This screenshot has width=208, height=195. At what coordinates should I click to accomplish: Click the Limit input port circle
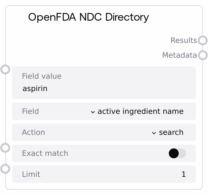click(5, 169)
